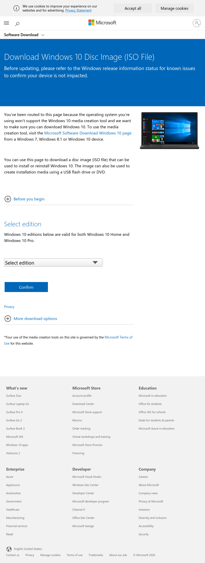Click the cookie notice info icon
The image size is (205, 563).
(x=16, y=8)
